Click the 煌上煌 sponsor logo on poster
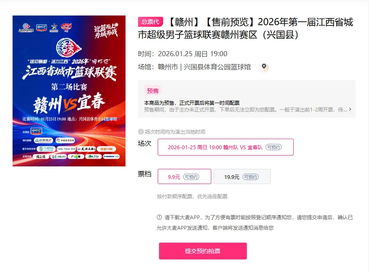Screen dimensions: 369x272 point(41,156)
